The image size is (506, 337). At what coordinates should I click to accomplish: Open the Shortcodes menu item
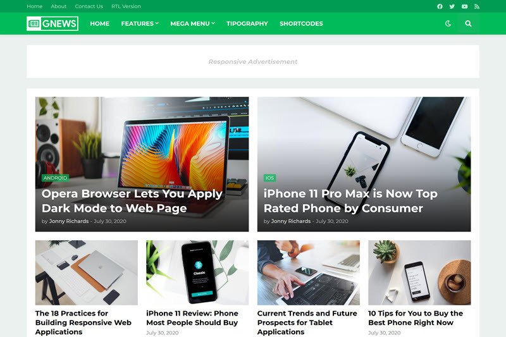coord(301,23)
